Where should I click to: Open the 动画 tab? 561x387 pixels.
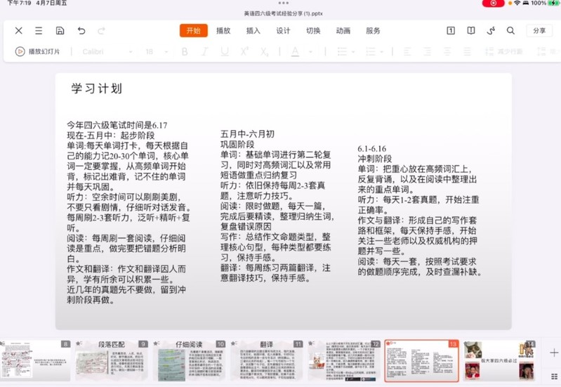[343, 31]
